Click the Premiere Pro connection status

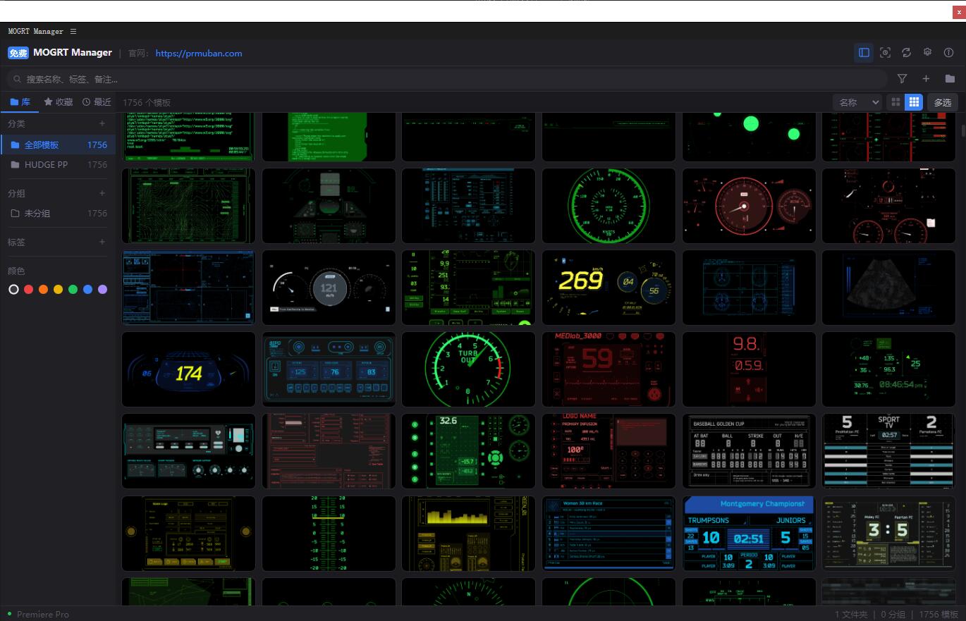[x=39, y=615]
